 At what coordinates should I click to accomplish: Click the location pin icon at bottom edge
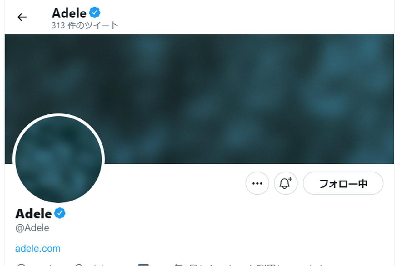point(21,265)
